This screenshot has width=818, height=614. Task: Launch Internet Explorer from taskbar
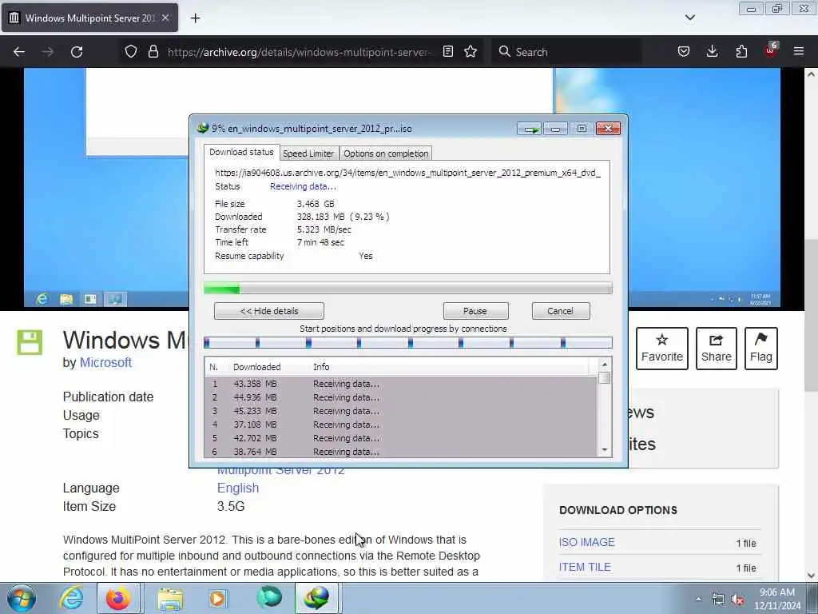[x=71, y=598]
